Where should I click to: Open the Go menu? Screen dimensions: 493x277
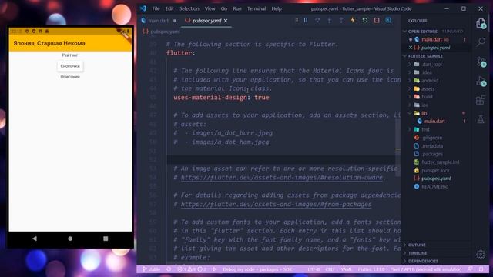click(x=224, y=8)
